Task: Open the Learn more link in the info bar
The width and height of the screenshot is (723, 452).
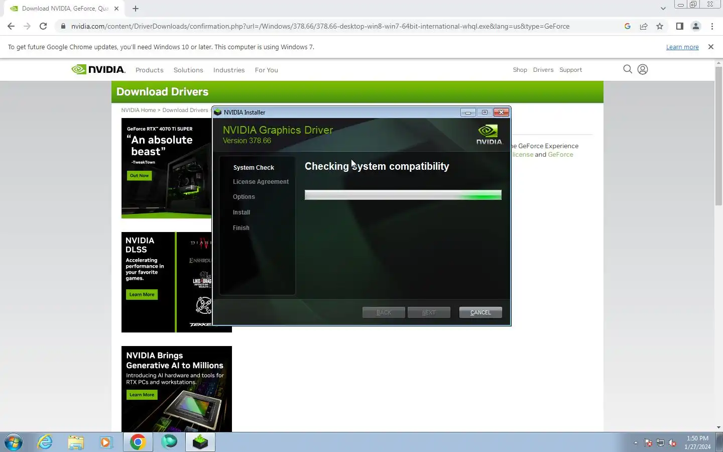Action: coord(682,47)
